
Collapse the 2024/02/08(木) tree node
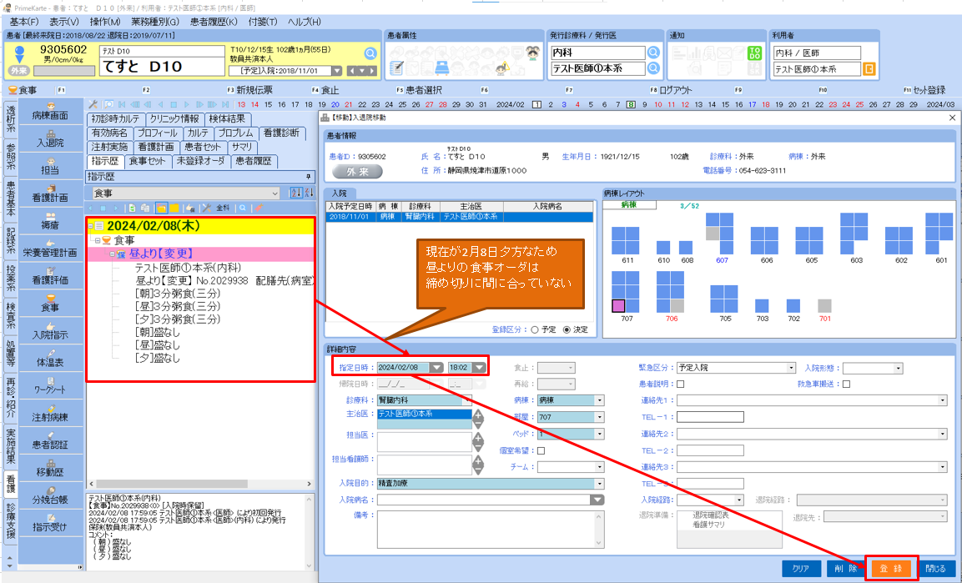tap(91, 226)
